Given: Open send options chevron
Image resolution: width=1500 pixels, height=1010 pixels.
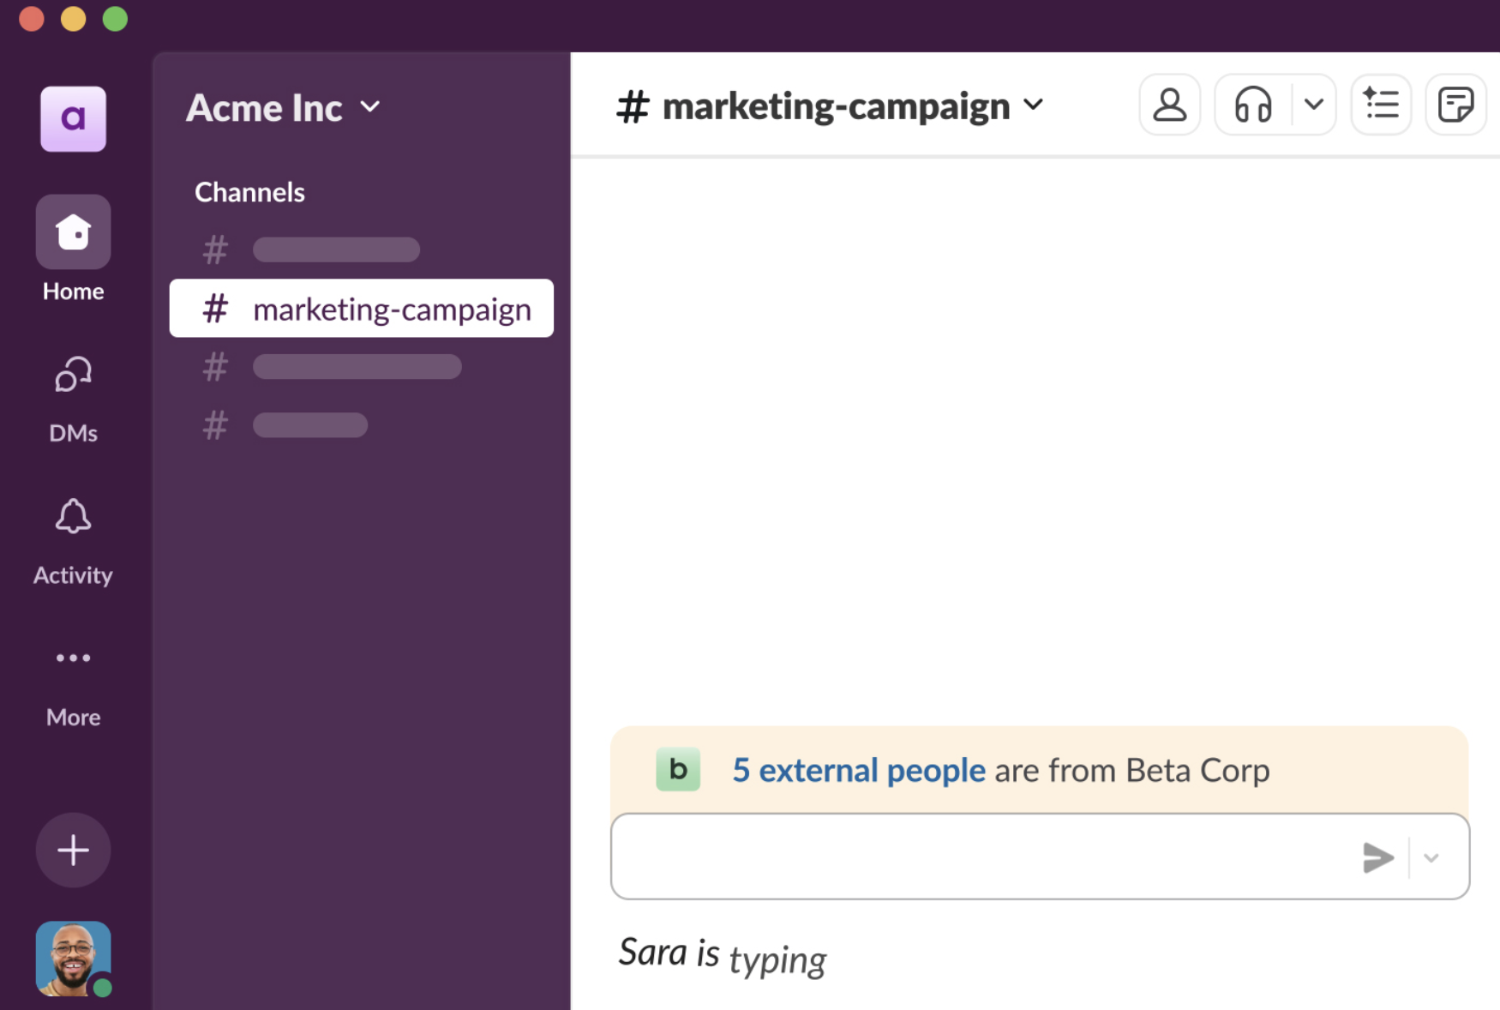Looking at the screenshot, I should pyautogui.click(x=1431, y=857).
